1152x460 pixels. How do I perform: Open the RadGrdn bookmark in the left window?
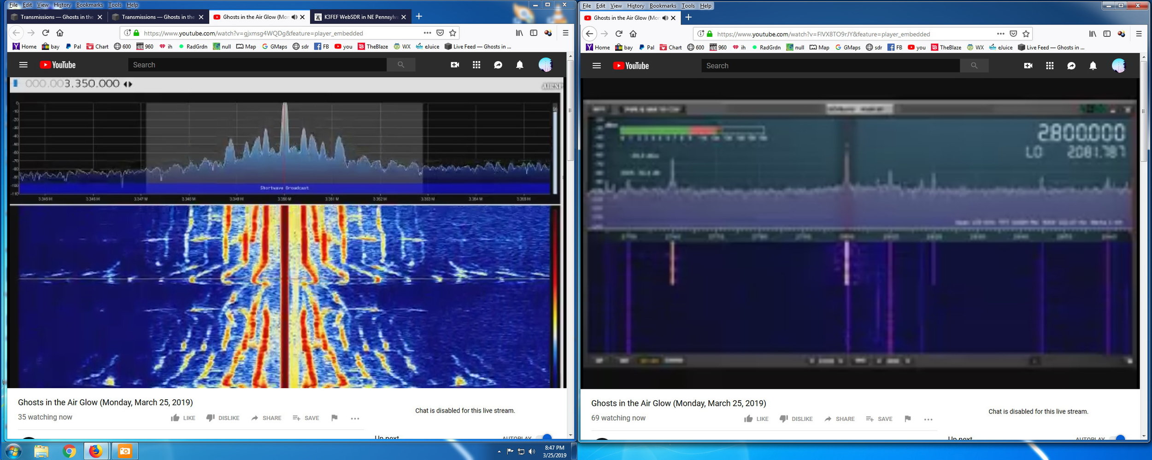pos(193,46)
